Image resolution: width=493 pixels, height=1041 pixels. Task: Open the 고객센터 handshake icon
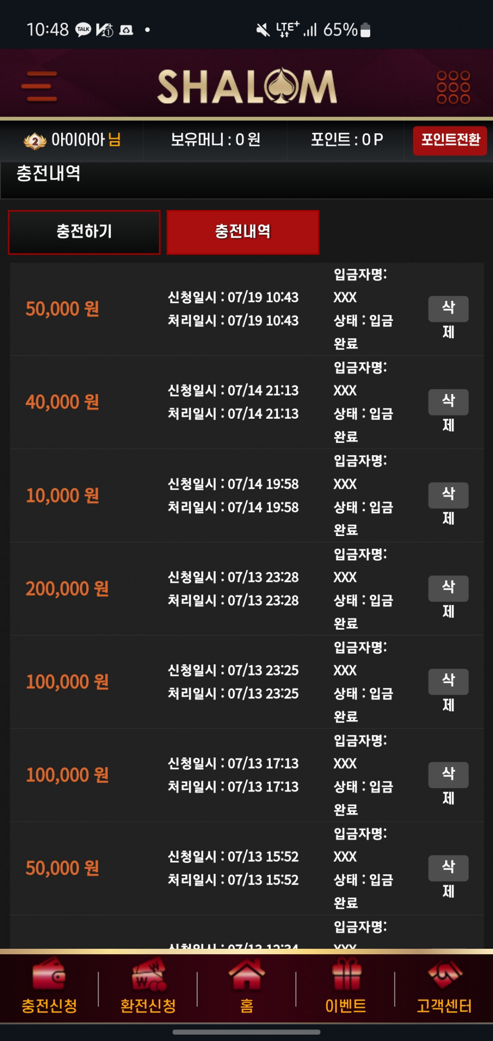coord(445,973)
